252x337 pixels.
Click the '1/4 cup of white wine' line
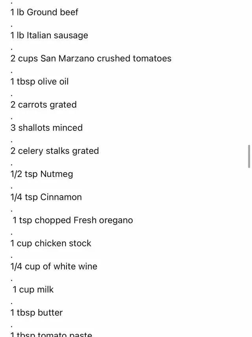coord(54,266)
